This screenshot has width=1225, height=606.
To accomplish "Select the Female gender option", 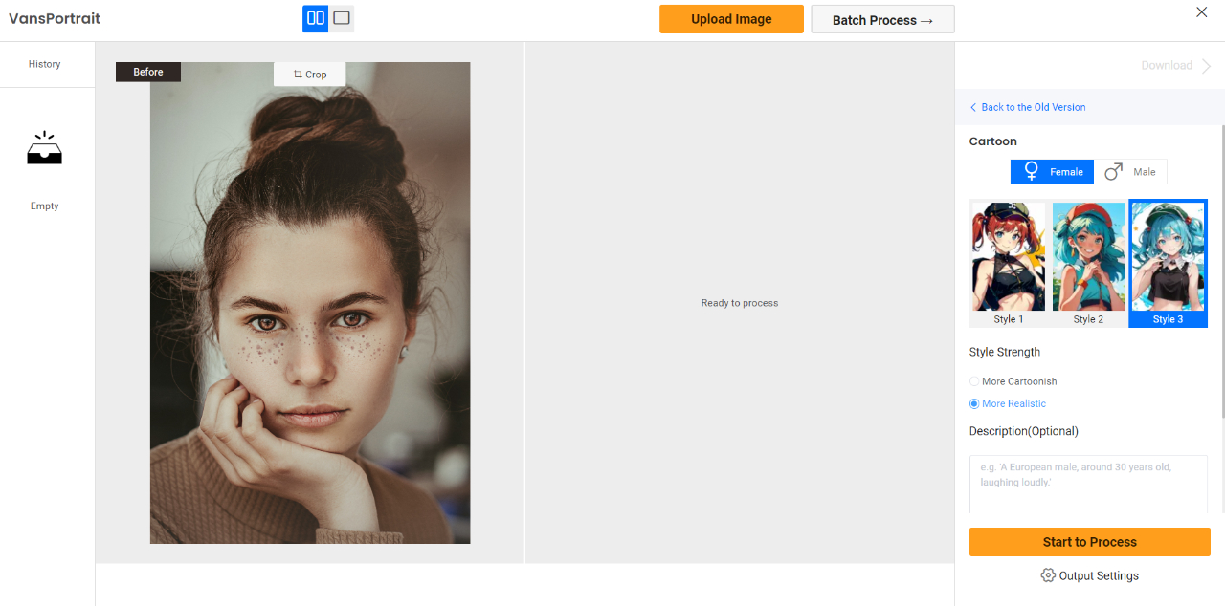I will click(x=1052, y=172).
